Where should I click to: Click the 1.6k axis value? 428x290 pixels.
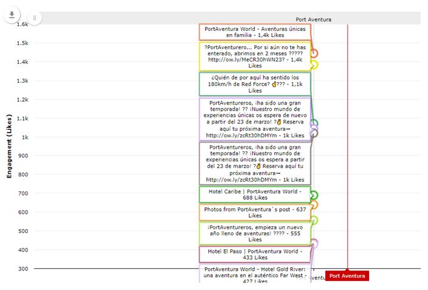click(22, 24)
